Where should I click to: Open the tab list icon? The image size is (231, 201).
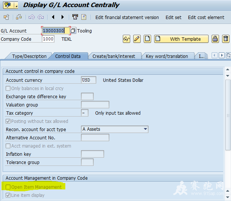click(x=228, y=56)
